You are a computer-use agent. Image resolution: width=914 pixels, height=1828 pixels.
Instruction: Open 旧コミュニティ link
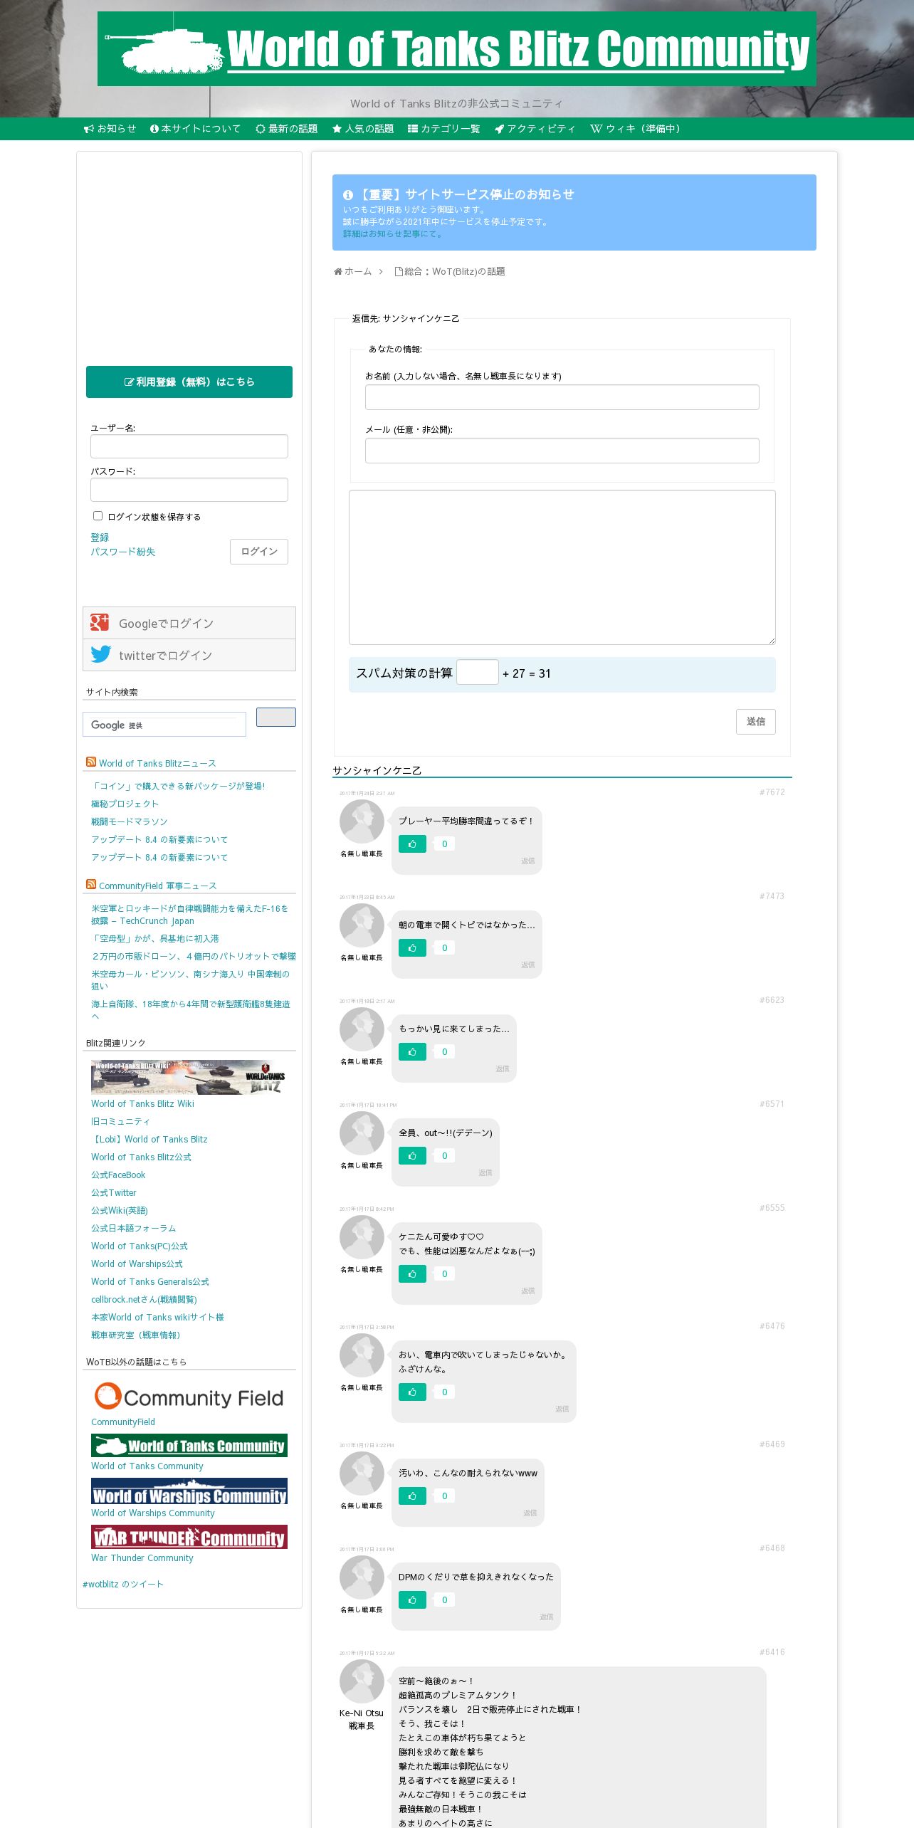120,1121
